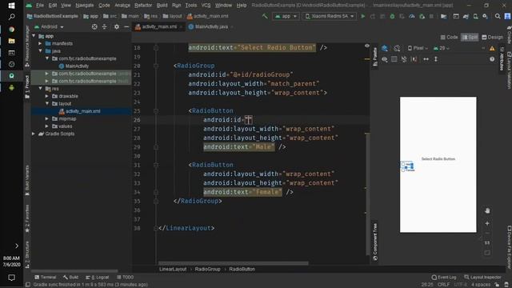
Task: Open the API 29 version dropdown
Action: [441, 48]
